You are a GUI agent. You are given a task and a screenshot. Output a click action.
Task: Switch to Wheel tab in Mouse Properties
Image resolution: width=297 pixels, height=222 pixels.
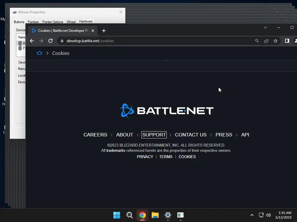[71, 22]
